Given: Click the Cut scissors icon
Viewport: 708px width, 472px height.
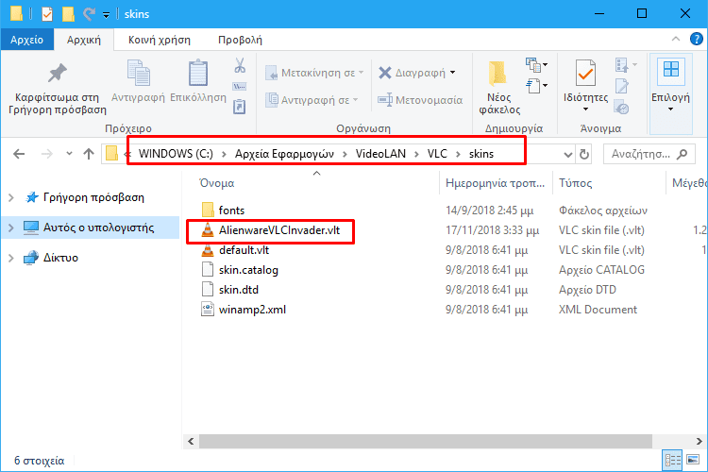Looking at the screenshot, I should tap(240, 65).
